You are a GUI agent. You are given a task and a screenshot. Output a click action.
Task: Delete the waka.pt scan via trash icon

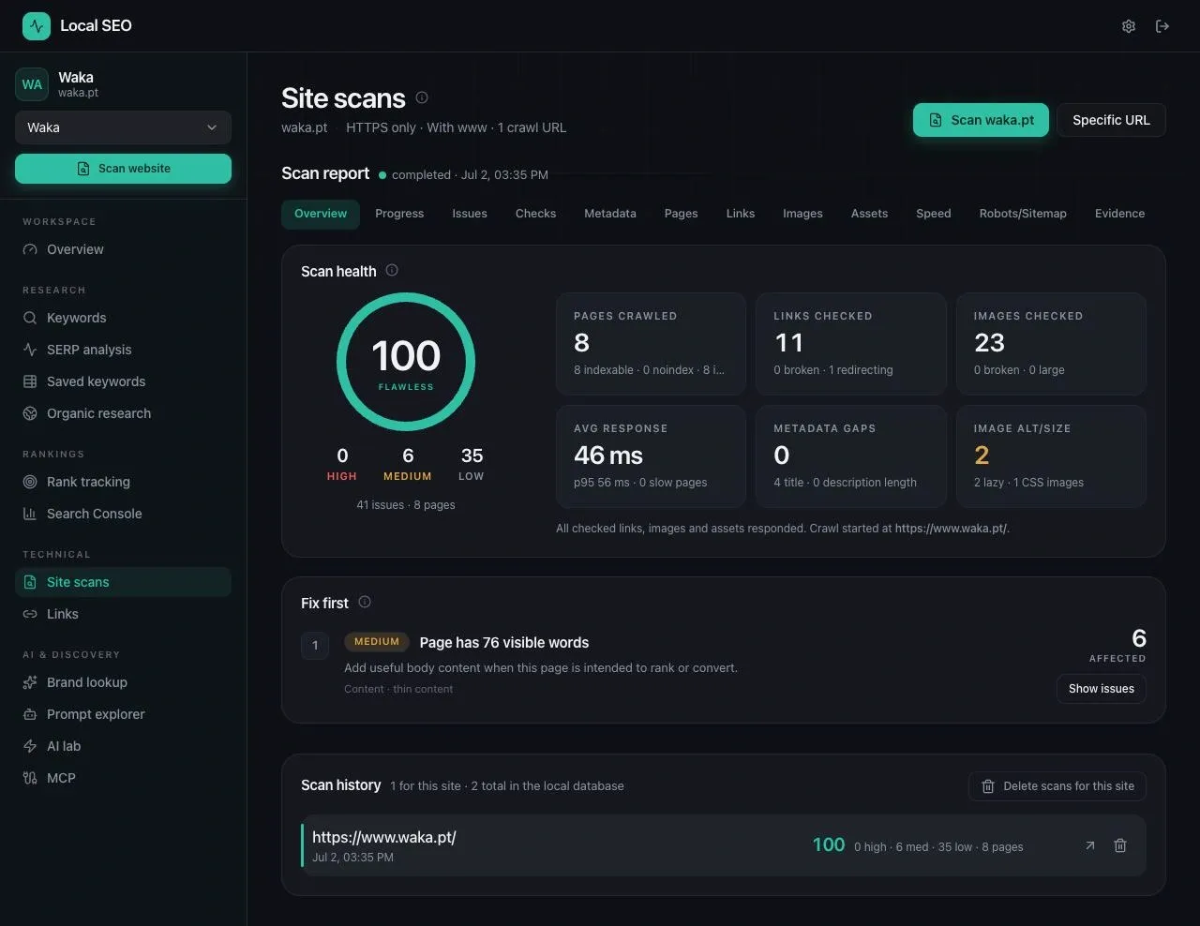tap(1119, 845)
